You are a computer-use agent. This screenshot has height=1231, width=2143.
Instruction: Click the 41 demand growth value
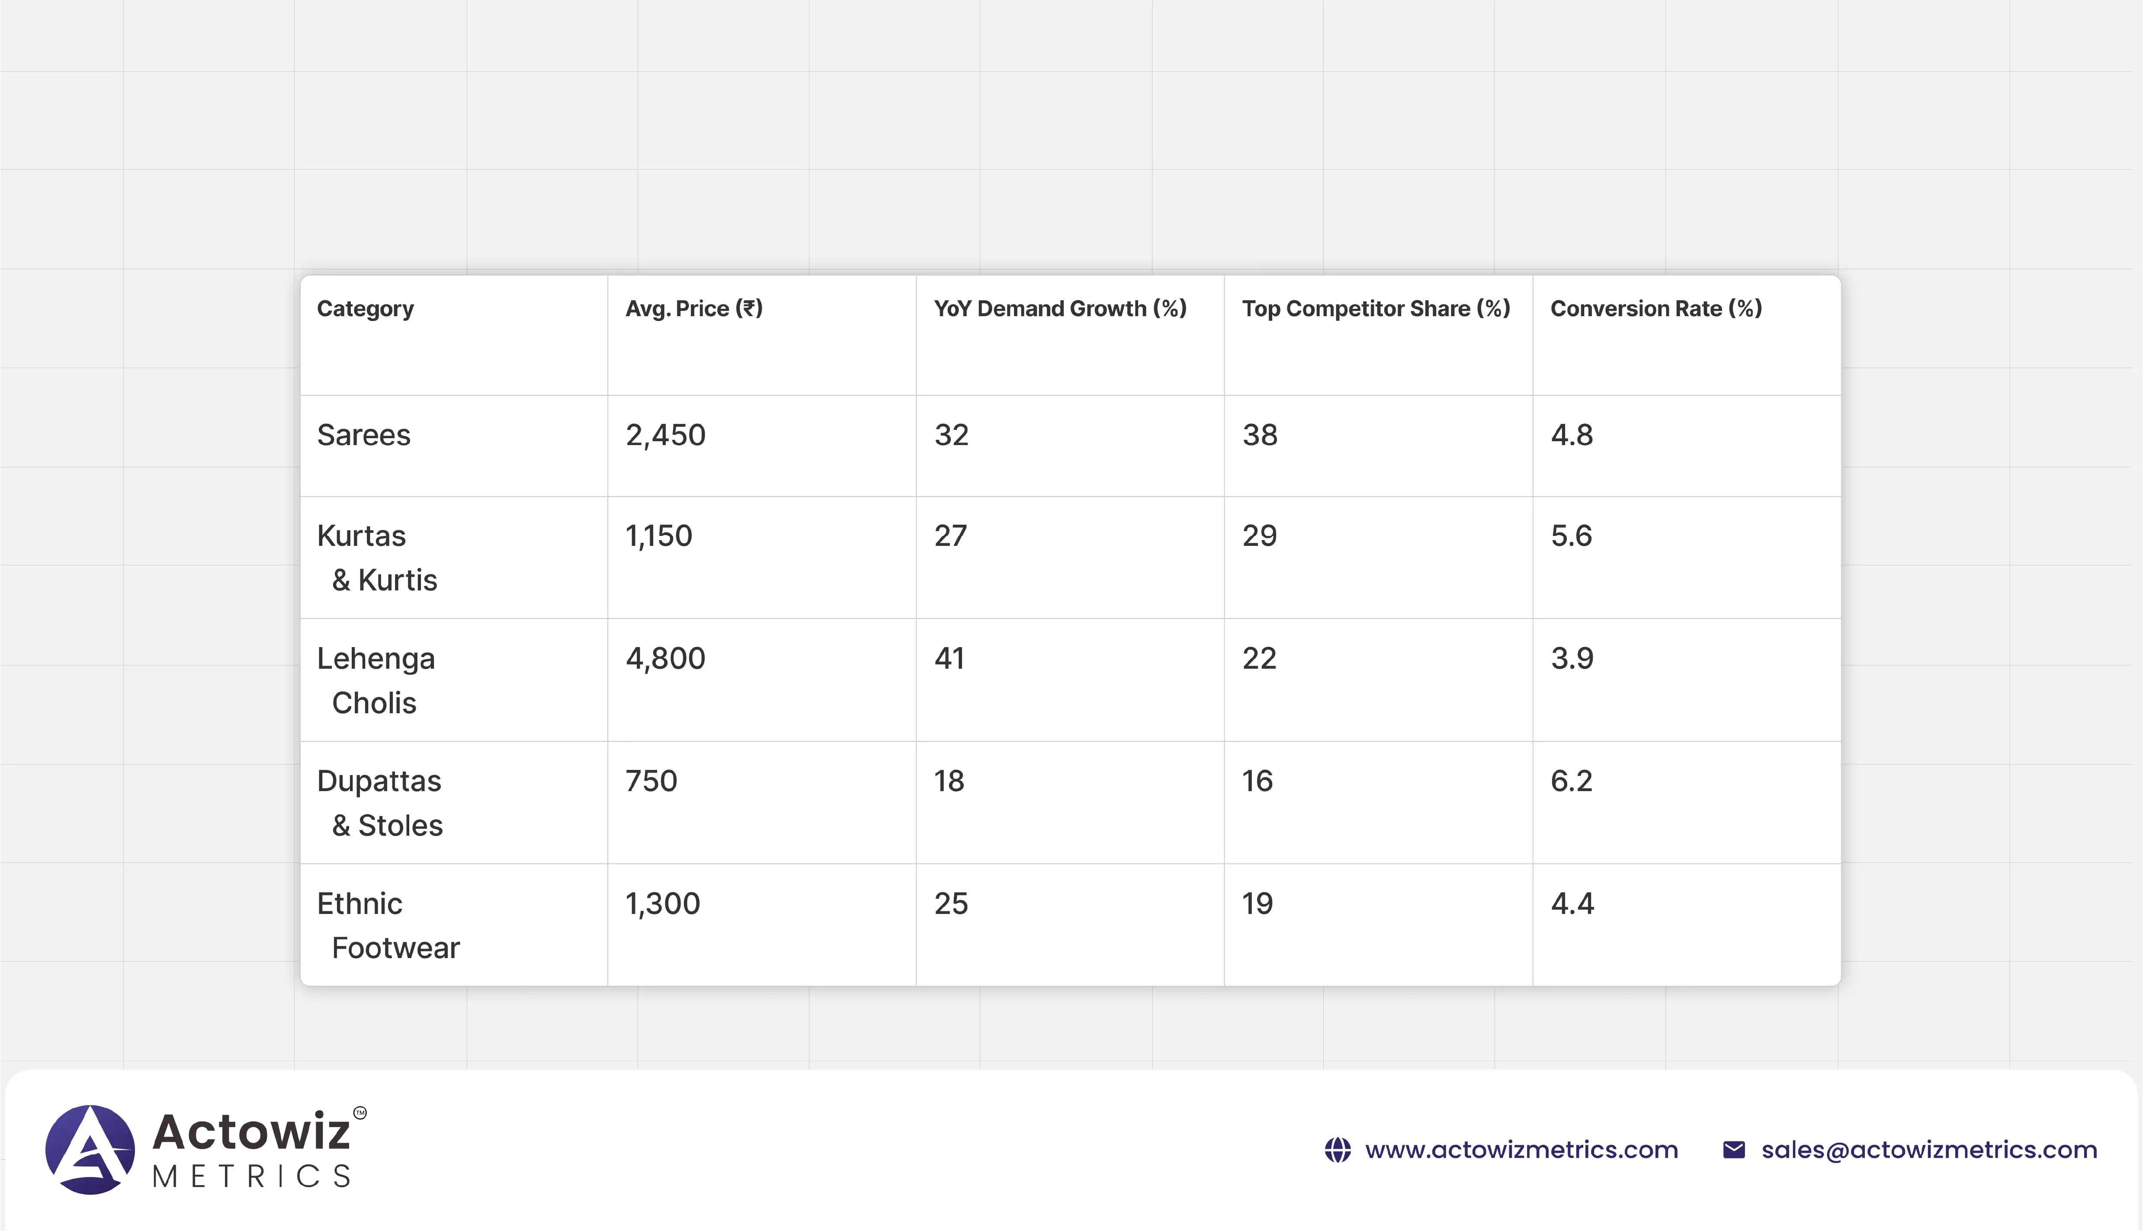pyautogui.click(x=950, y=659)
